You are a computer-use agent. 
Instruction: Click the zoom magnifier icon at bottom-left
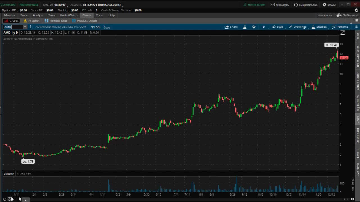click(10, 199)
